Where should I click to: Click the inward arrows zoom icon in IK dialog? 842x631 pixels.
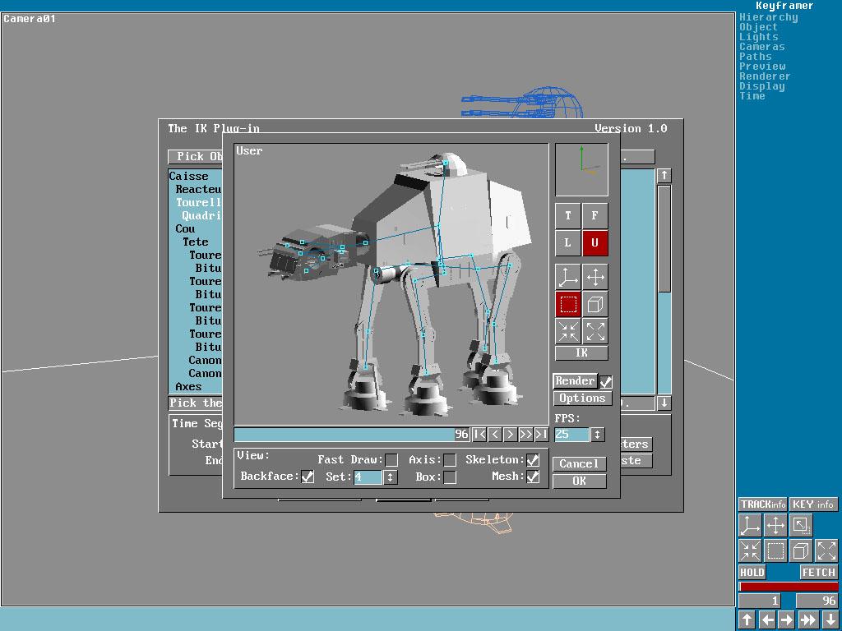coord(567,331)
